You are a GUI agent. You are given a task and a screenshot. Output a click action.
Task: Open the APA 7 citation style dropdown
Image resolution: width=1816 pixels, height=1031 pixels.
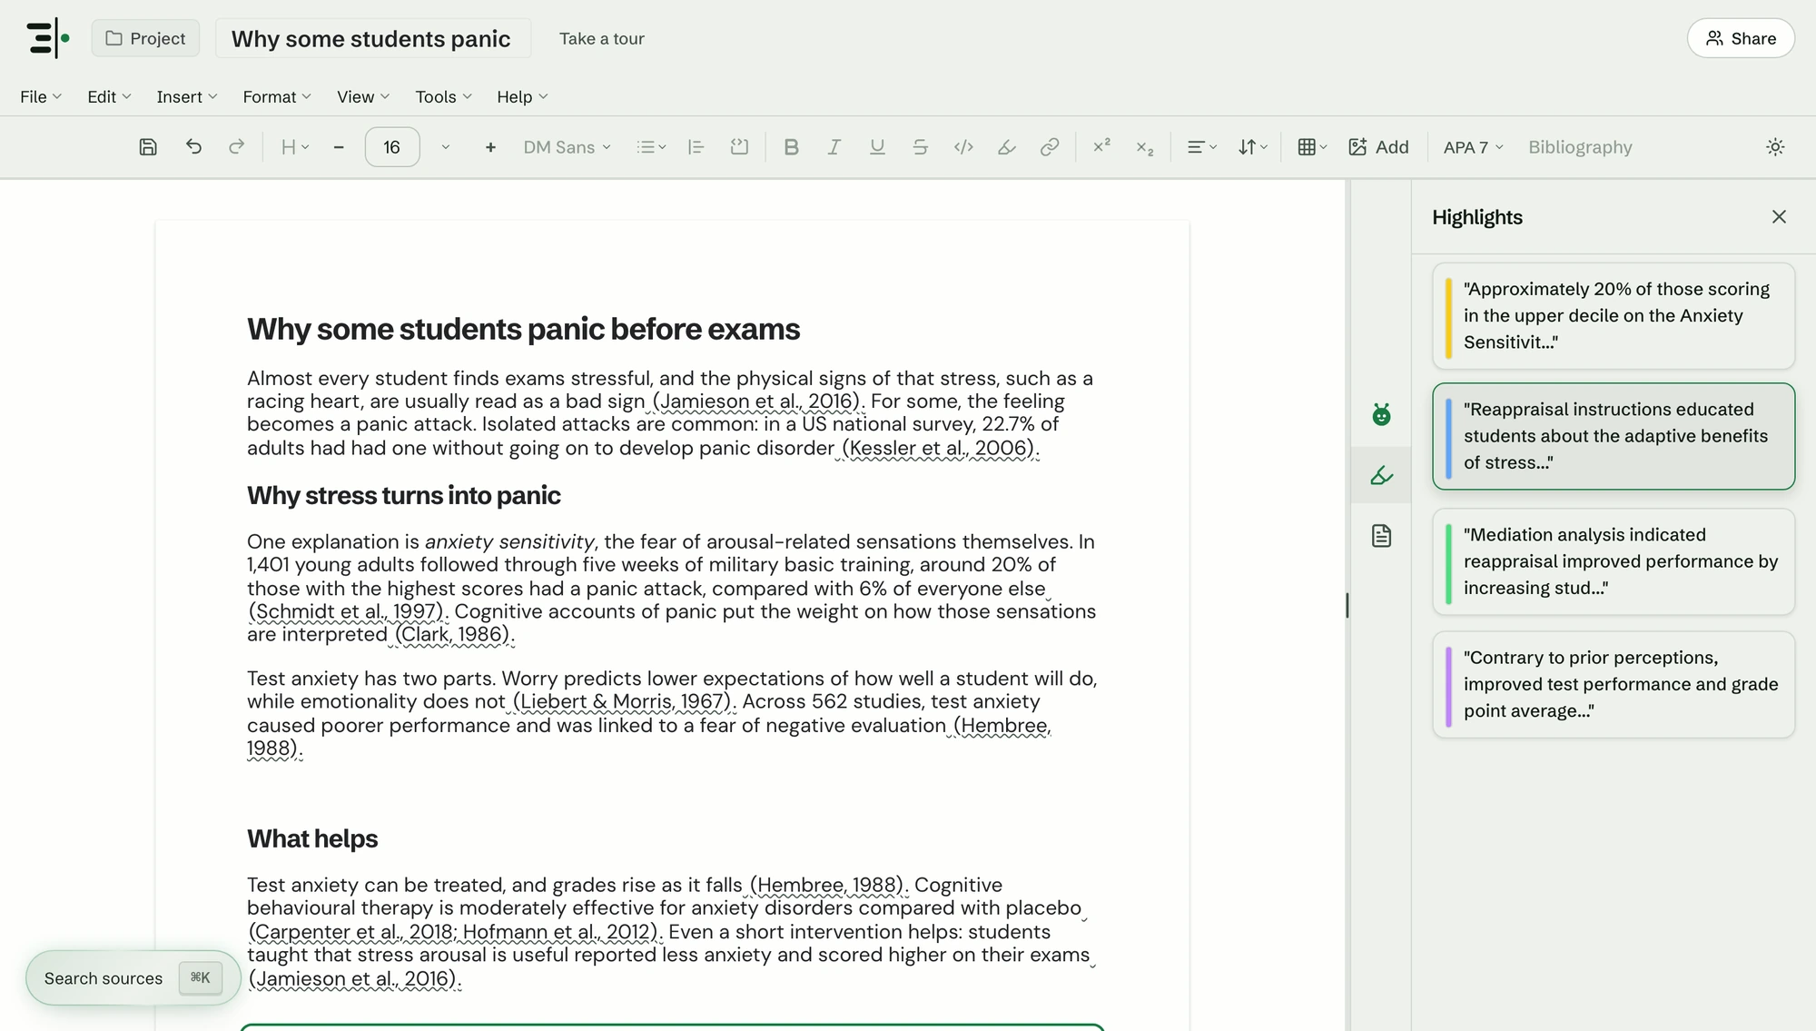coord(1473,147)
